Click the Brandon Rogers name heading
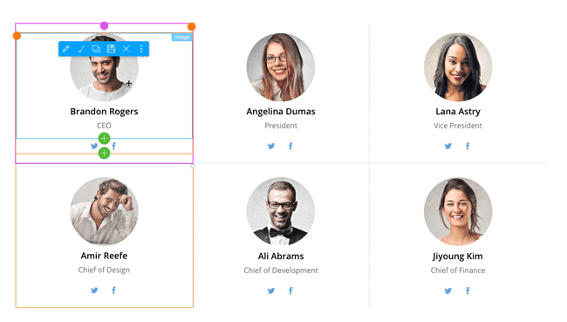Screen dimensions: 567x322 click(104, 112)
